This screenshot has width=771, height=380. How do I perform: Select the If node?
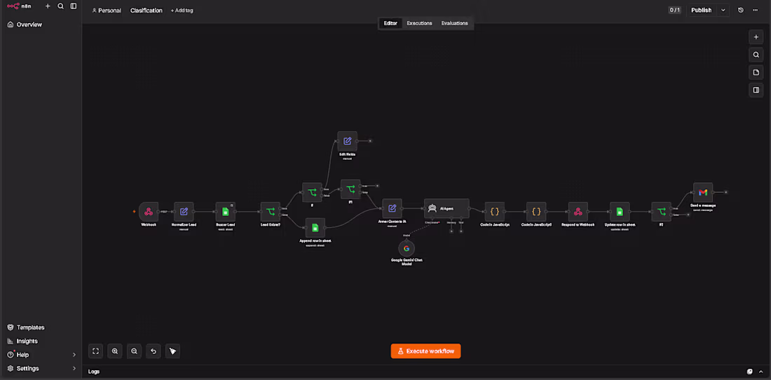(312, 192)
